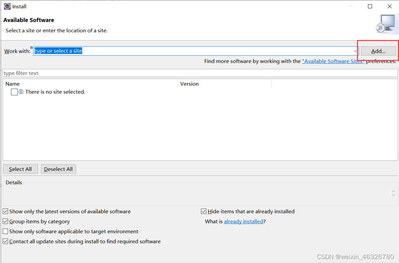Click the Add... button
399x263 pixels.
click(378, 51)
